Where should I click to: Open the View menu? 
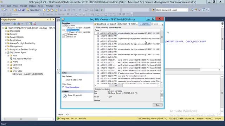[x=15, y=6]
